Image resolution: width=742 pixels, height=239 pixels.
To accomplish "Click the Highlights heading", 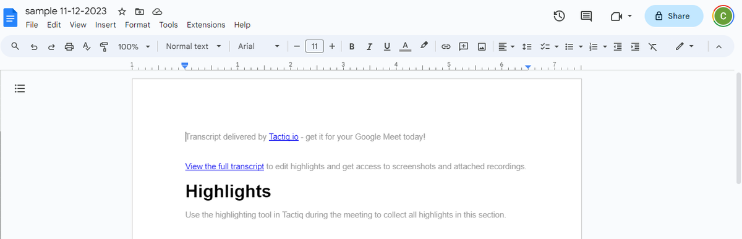I will click(x=228, y=191).
